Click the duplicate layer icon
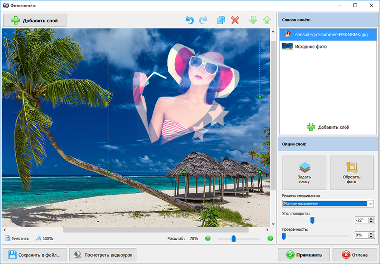Screen dimensions: 380x264 tap(221, 20)
